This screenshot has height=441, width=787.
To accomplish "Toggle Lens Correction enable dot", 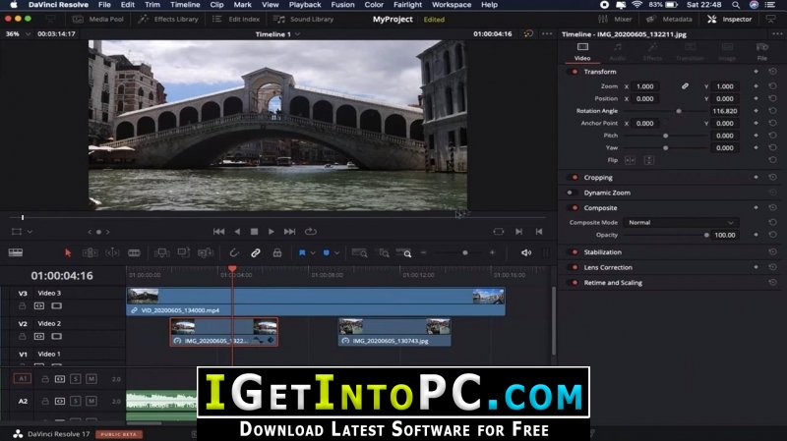I will 575,267.
